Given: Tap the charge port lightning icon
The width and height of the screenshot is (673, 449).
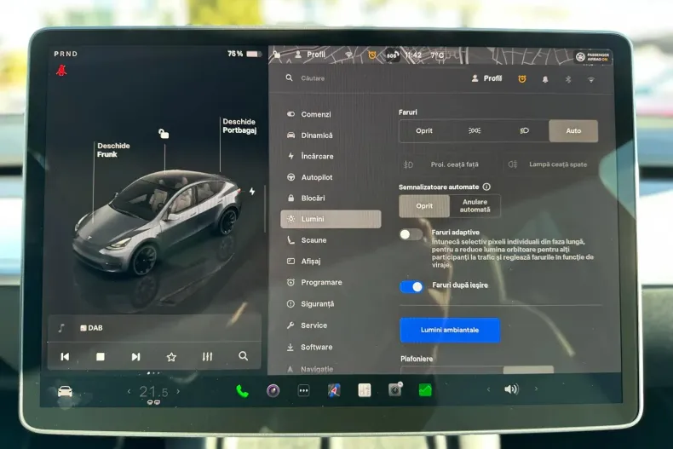Looking at the screenshot, I should 252,191.
